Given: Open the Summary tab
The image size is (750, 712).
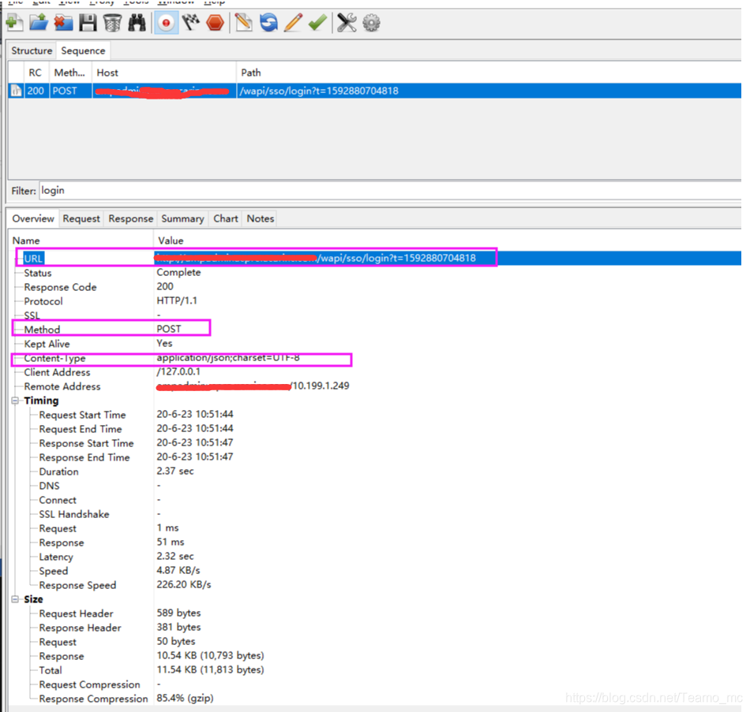Looking at the screenshot, I should [182, 218].
